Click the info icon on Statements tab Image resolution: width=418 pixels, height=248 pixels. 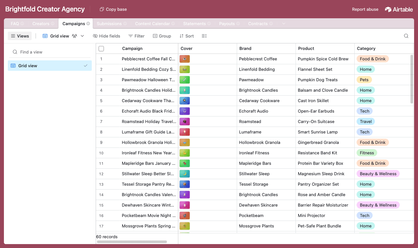point(209,23)
